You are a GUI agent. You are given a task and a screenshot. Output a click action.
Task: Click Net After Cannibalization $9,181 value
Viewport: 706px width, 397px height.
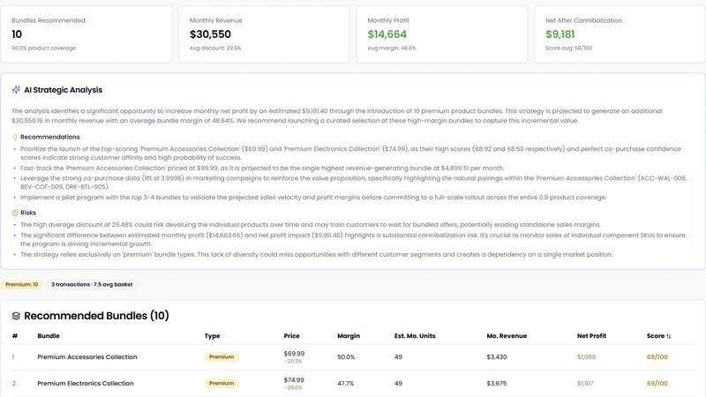560,34
